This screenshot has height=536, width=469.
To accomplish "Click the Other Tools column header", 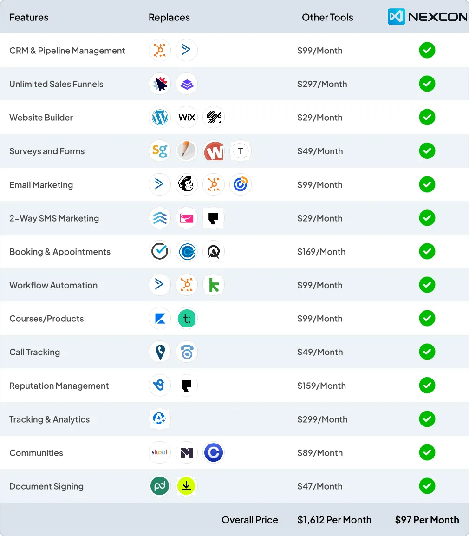I will coord(327,18).
